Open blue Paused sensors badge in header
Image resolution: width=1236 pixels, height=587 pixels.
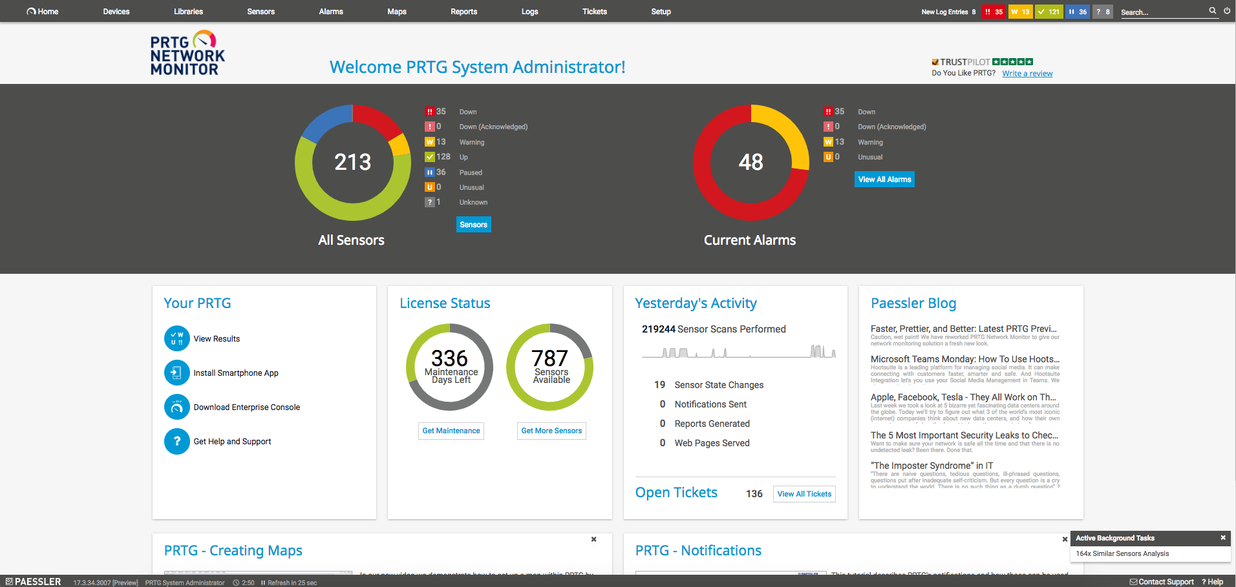(1078, 12)
